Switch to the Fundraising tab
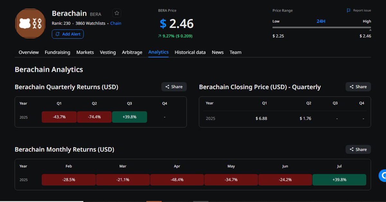The width and height of the screenshot is (386, 202). [57, 52]
